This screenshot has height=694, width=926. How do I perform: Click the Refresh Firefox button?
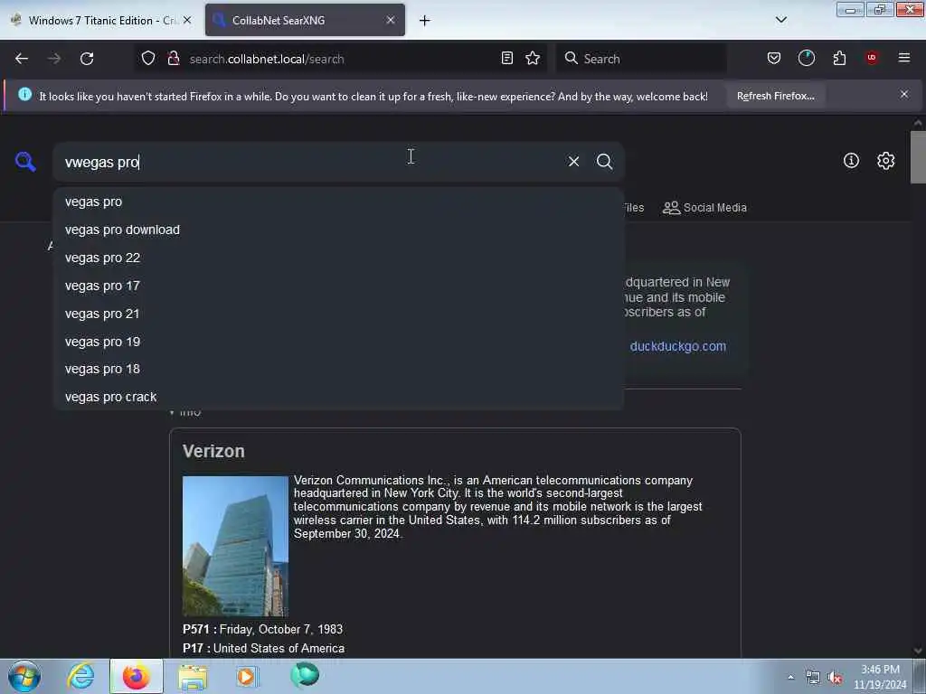point(775,96)
